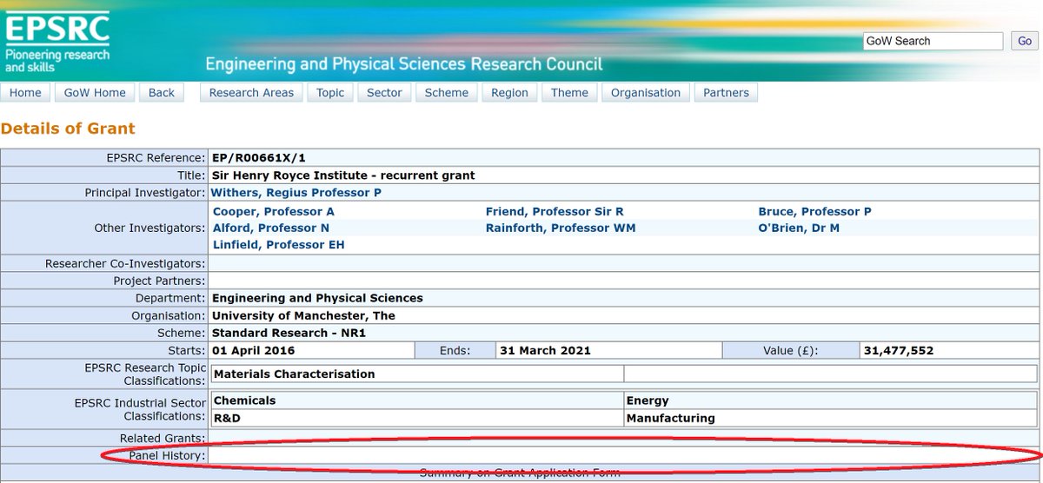Select the Back navigation item
The width and height of the screenshot is (1043, 483).
pos(162,93)
